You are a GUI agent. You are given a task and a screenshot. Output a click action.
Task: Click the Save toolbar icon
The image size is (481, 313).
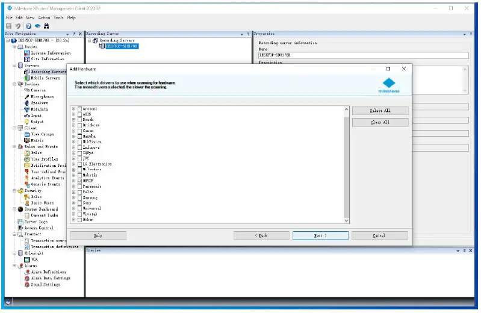[x=9, y=26]
